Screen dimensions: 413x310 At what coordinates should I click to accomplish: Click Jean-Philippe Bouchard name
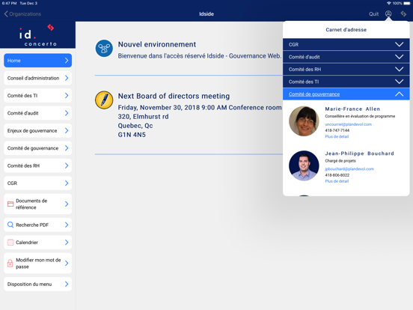(359, 154)
